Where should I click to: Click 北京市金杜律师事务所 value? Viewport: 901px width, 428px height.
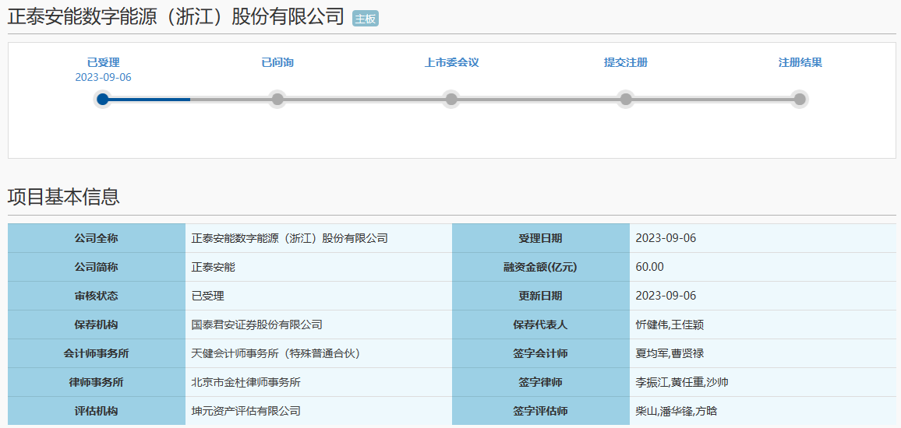[246, 382]
